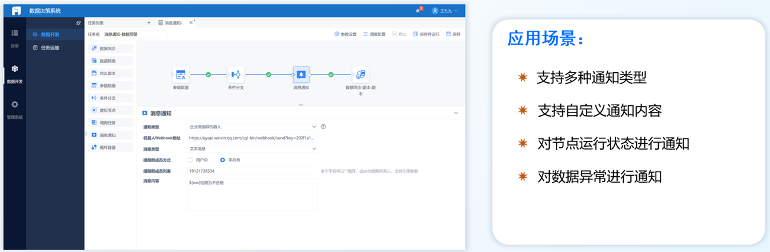Image resolution: width=770 pixels, height=252 pixels.
Task: Collapse the 消息通知 panel chevron
Action: point(455,113)
